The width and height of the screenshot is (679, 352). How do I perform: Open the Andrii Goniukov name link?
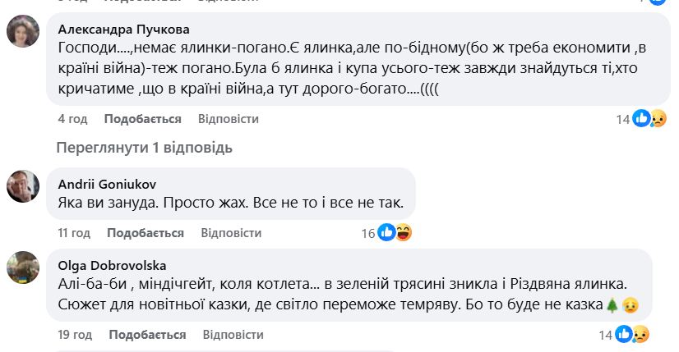coord(106,184)
